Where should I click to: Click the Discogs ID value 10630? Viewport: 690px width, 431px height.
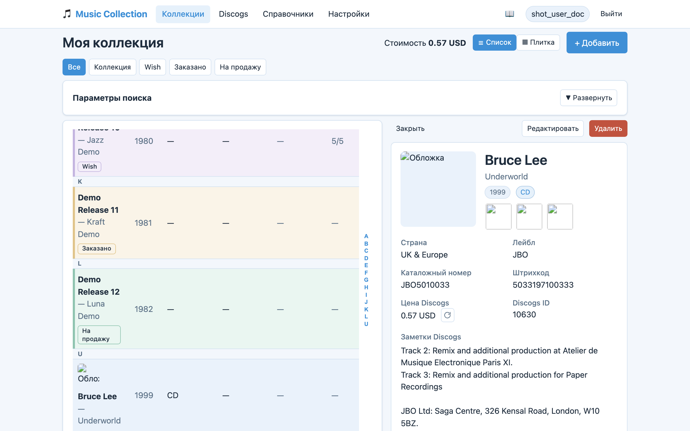point(524,314)
